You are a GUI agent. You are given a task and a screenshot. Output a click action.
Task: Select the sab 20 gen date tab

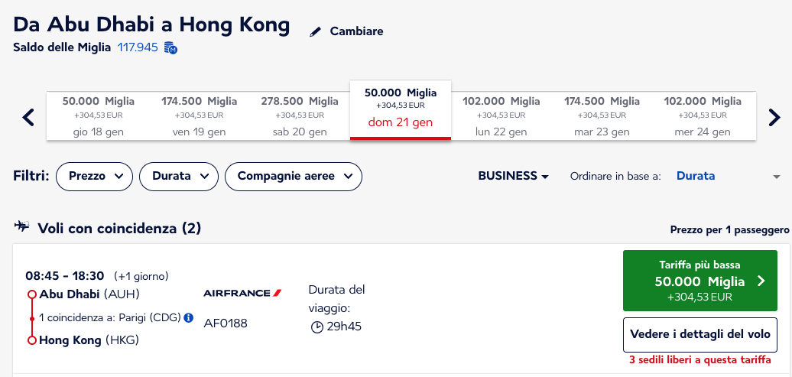point(300,116)
